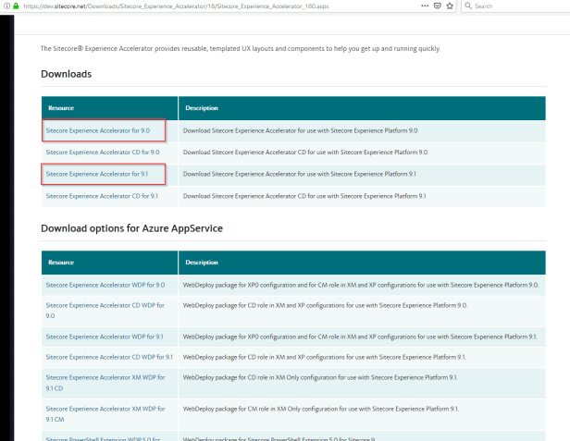
Task: Open Sitecore Experience Accelerator CD for 9.0
Action: (102, 152)
